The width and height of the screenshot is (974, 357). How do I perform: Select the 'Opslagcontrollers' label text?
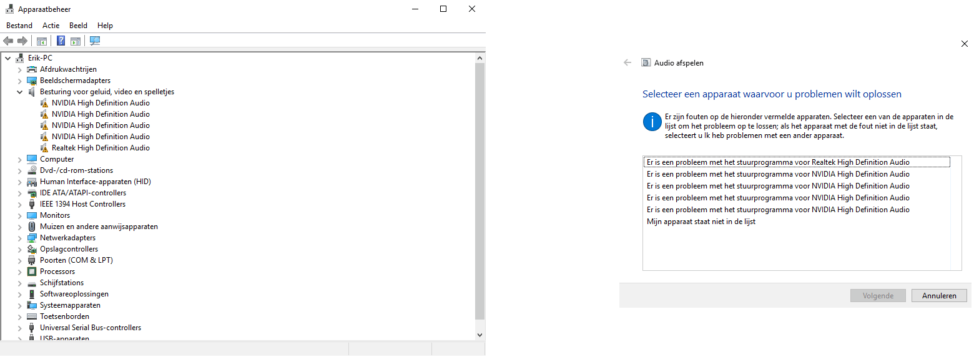[x=69, y=249]
